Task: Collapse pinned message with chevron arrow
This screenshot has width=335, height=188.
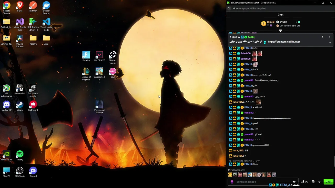Action: coord(330,42)
